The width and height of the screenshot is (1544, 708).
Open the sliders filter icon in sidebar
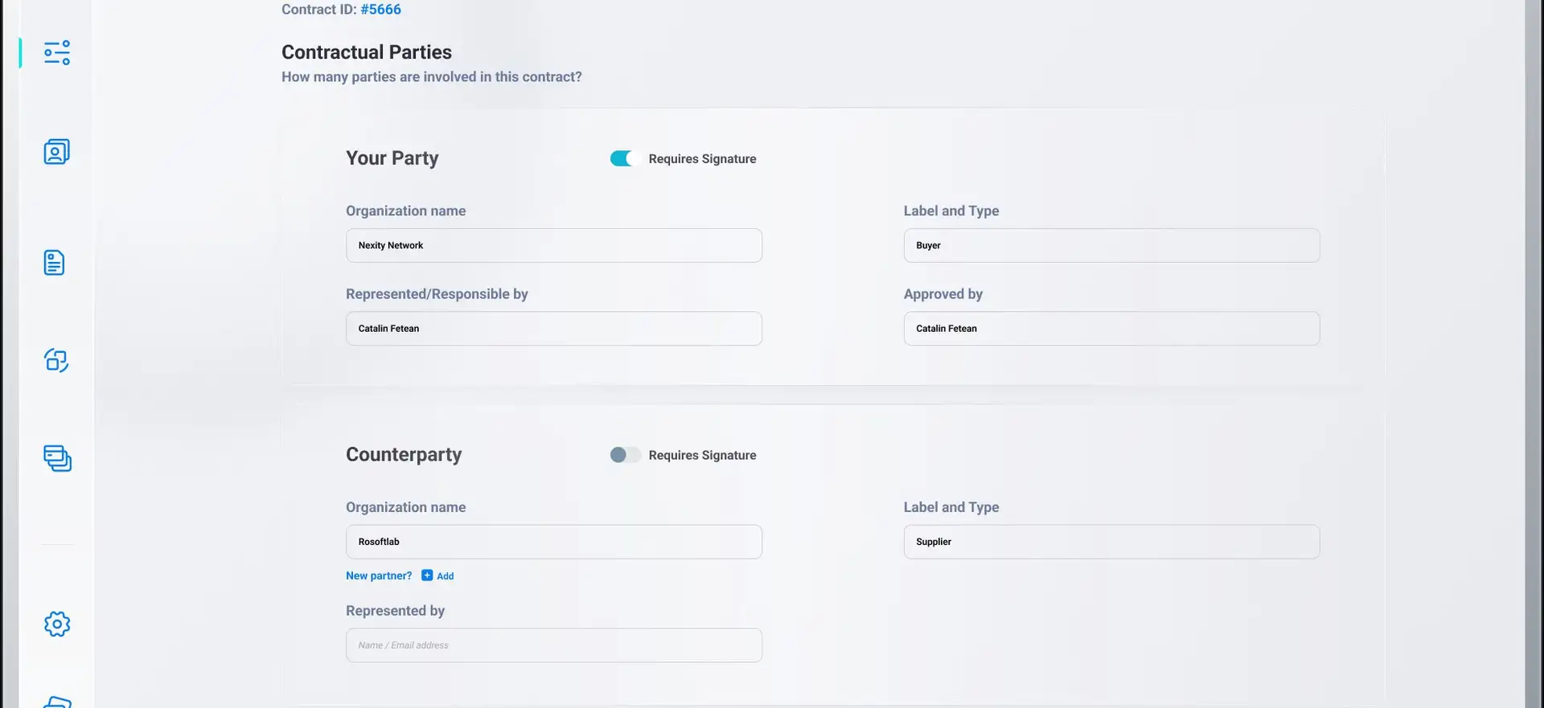point(56,53)
